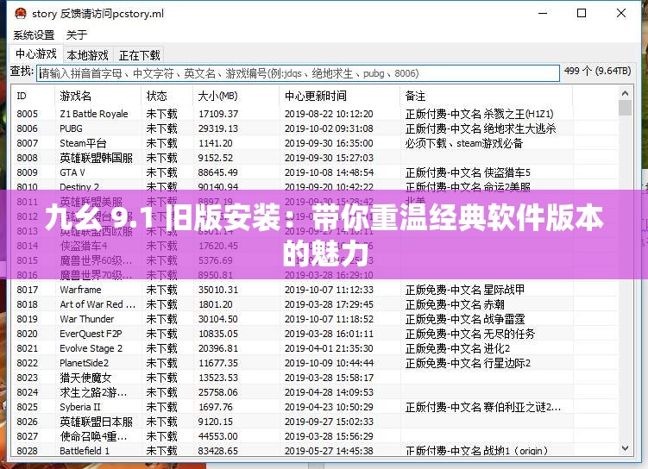Viewport: 648px width, 469px height.
Task: Open the 系统设置 menu
Action: [34, 35]
